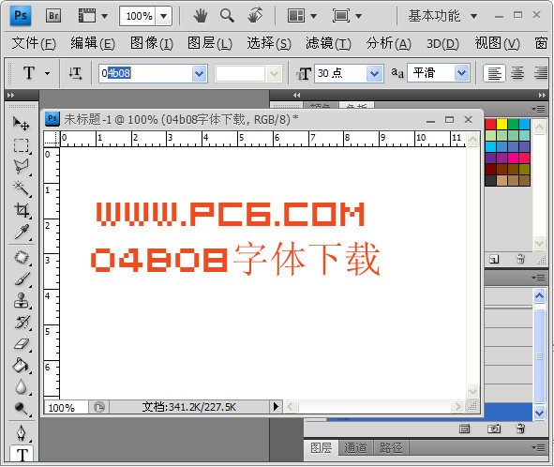Switch to the 图层 tab
Image resolution: width=554 pixels, height=467 pixels.
(321, 447)
